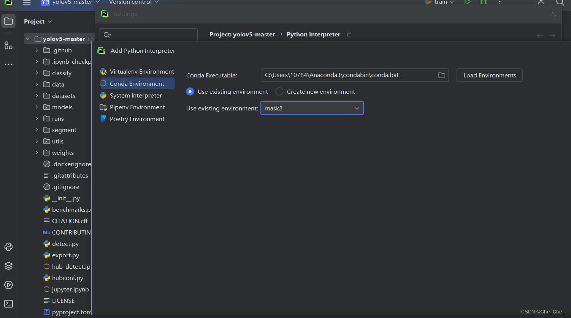This screenshot has height=318, width=571.
Task: Open the Python Console icon in sidebar
Action: coord(8,247)
